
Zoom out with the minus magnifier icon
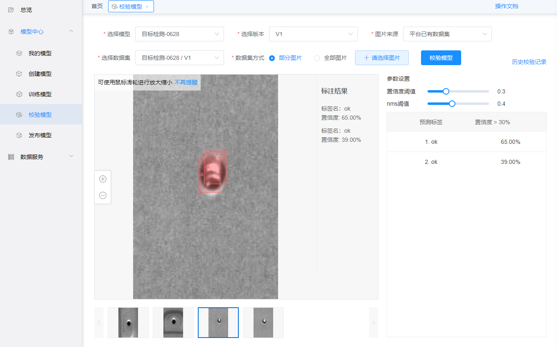coord(103,195)
